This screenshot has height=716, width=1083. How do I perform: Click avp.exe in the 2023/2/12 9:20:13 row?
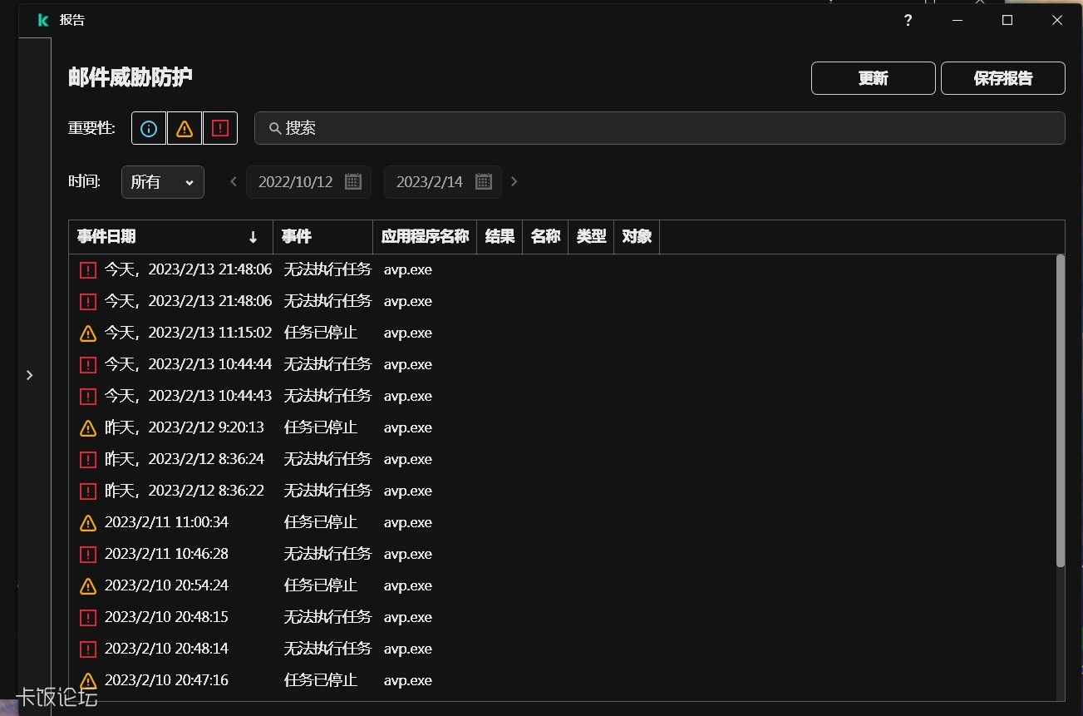(408, 427)
